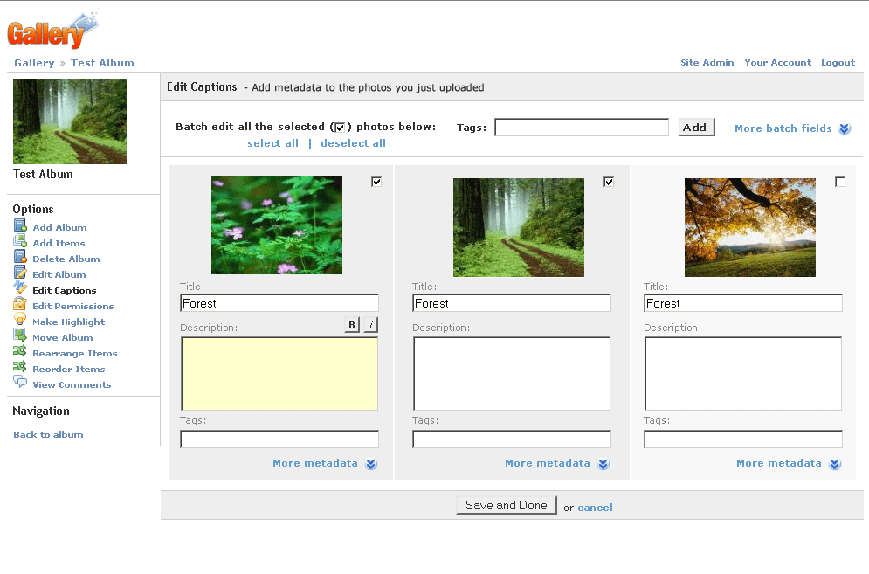This screenshot has height=574, width=869.
Task: Click the deselect all link
Action: (353, 143)
